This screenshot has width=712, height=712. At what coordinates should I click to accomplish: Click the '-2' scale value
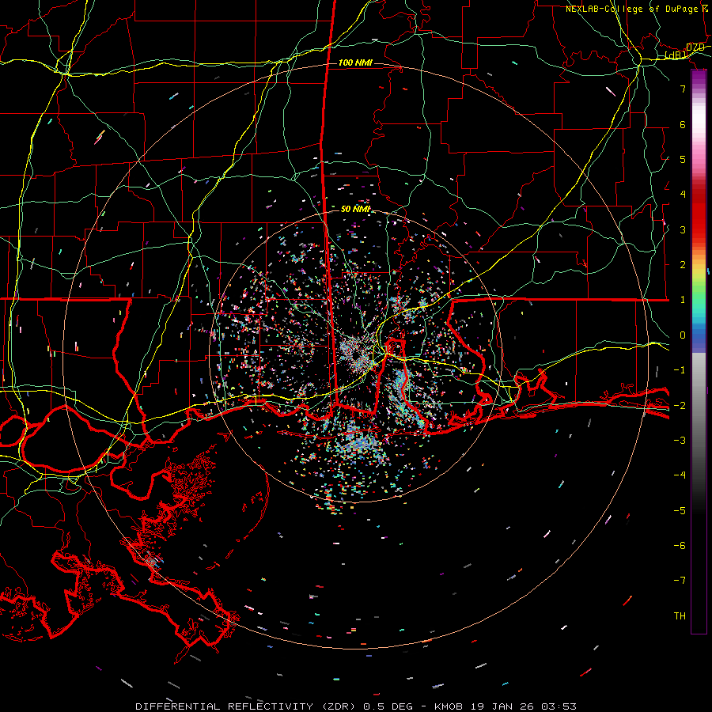click(x=680, y=406)
